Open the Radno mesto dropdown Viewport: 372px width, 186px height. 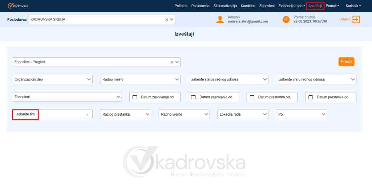140,79
